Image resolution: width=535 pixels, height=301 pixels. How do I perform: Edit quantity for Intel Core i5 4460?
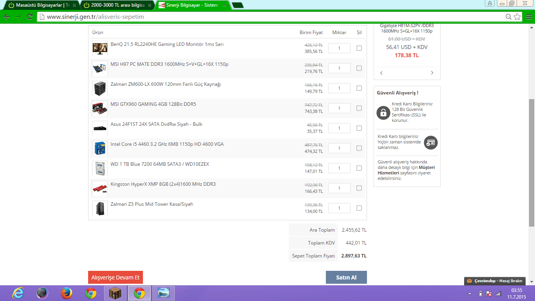pos(339,148)
